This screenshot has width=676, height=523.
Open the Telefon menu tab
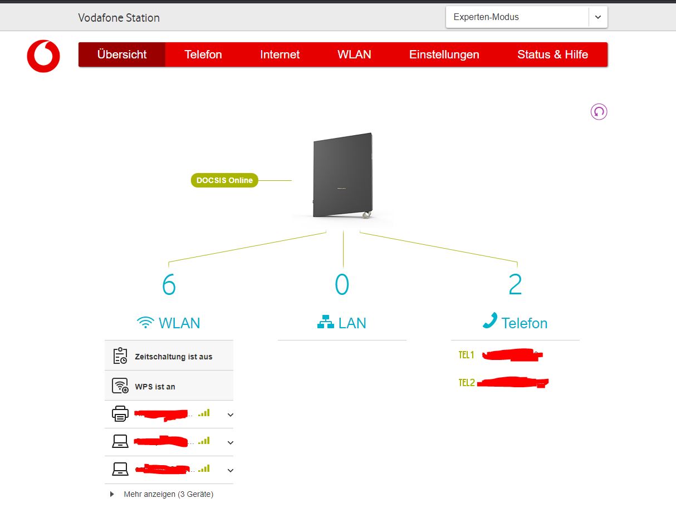pos(203,55)
